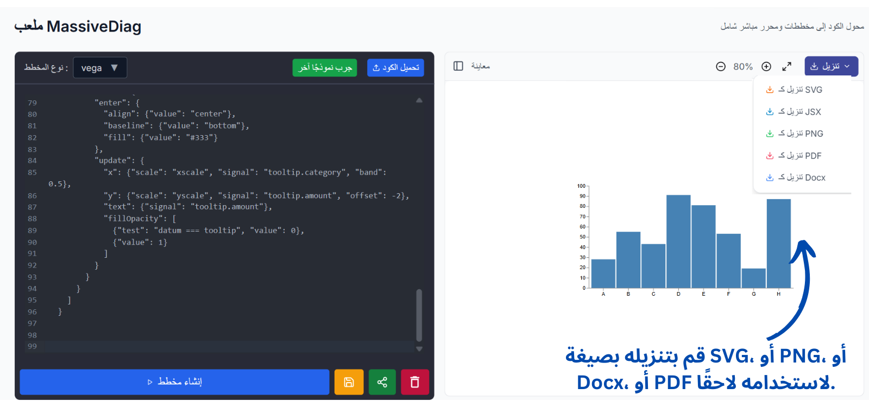Open fullscreen preview with expand arrows icon
Screen dimensions: 869x407
786,67
